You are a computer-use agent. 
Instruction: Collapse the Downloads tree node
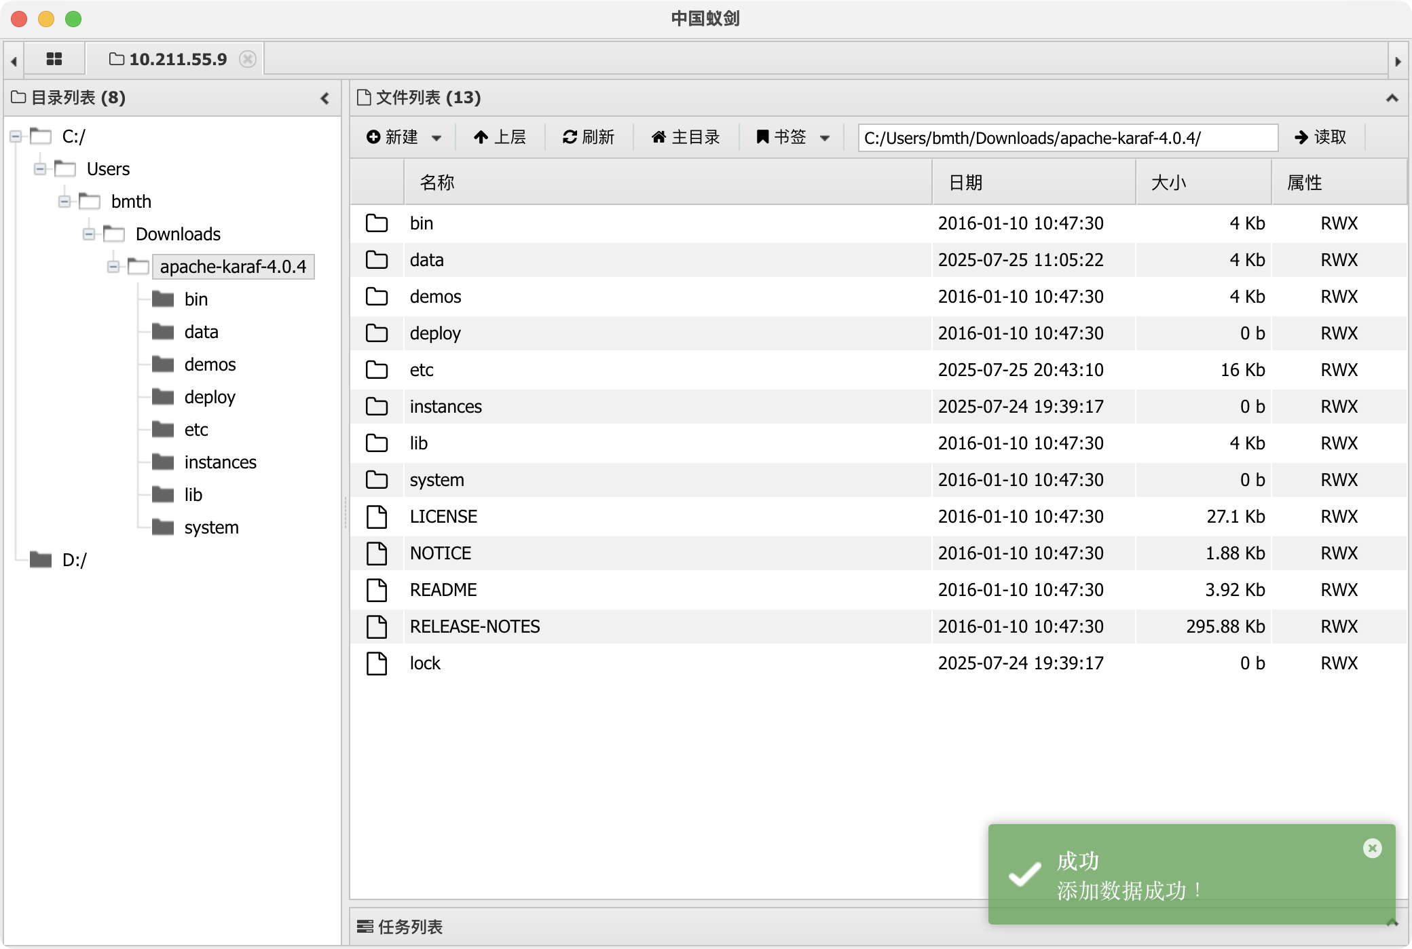click(89, 234)
